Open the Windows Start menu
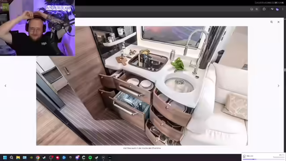Image resolution: width=286 pixels, height=161 pixels. coord(5,157)
